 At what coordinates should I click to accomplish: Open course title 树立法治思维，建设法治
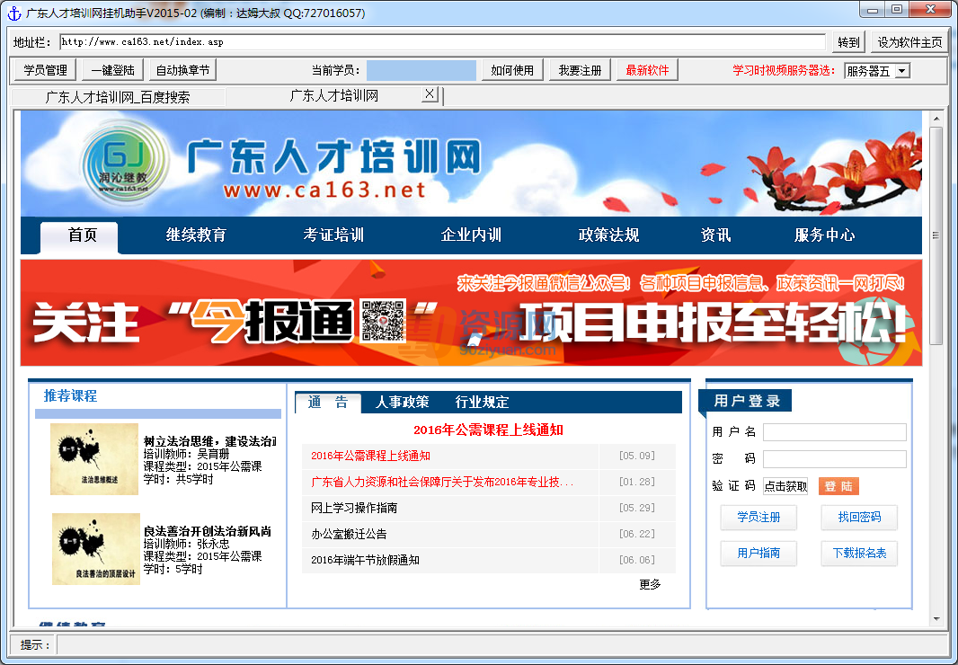(209, 441)
